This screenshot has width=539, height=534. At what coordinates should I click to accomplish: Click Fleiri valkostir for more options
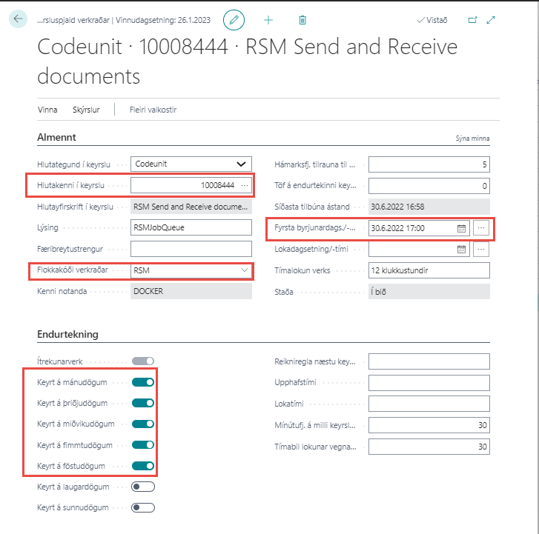153,110
